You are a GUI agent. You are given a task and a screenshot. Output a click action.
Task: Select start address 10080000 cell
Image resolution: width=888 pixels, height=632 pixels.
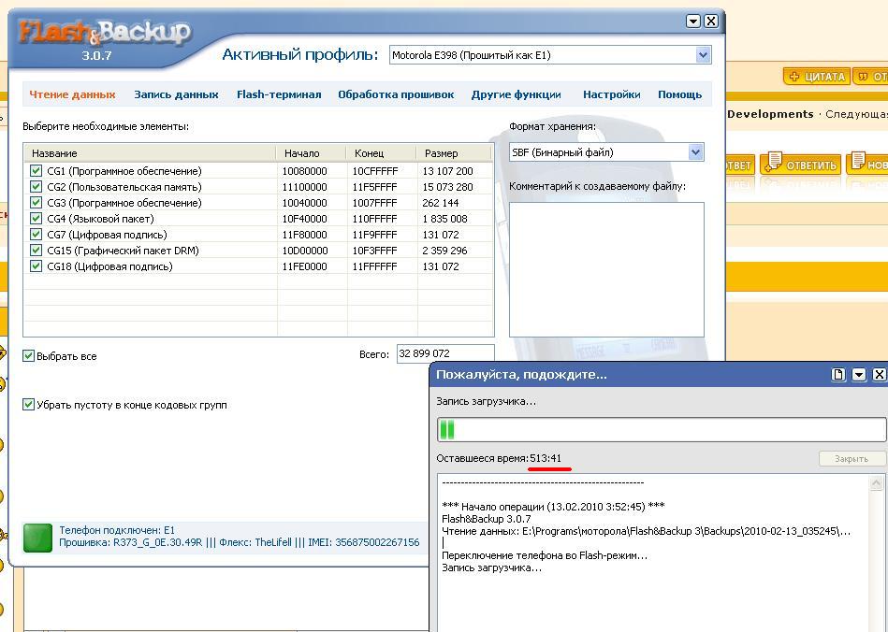point(305,171)
